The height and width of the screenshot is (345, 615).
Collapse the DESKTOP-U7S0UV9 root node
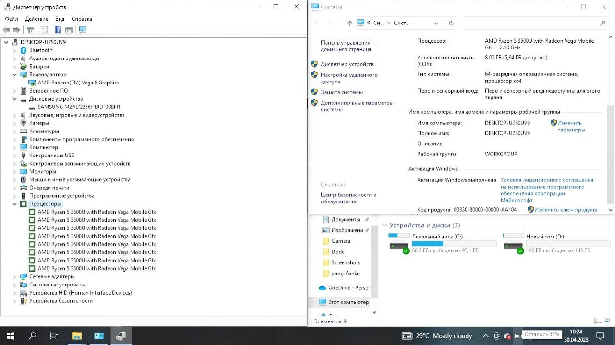coord(6,42)
